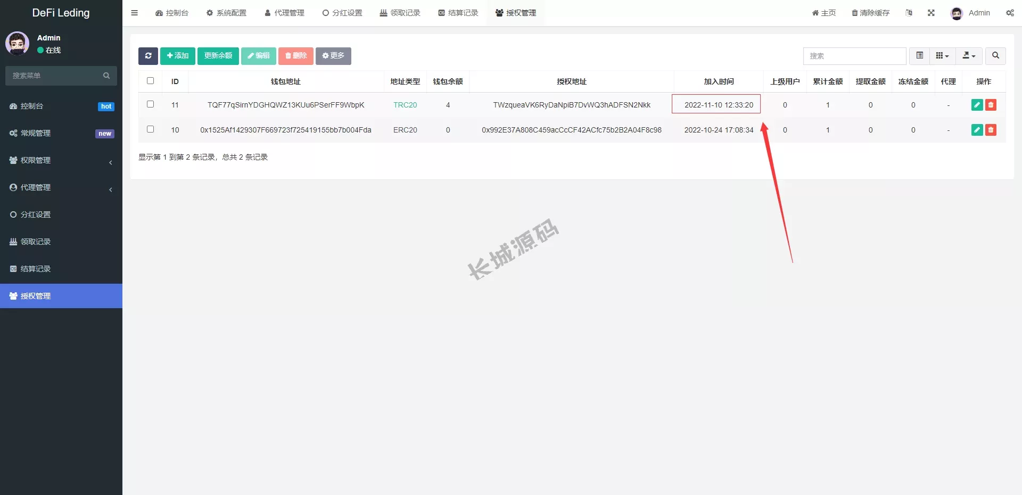Open the export data dropdown
This screenshot has height=495, width=1022.
pyautogui.click(x=969, y=56)
